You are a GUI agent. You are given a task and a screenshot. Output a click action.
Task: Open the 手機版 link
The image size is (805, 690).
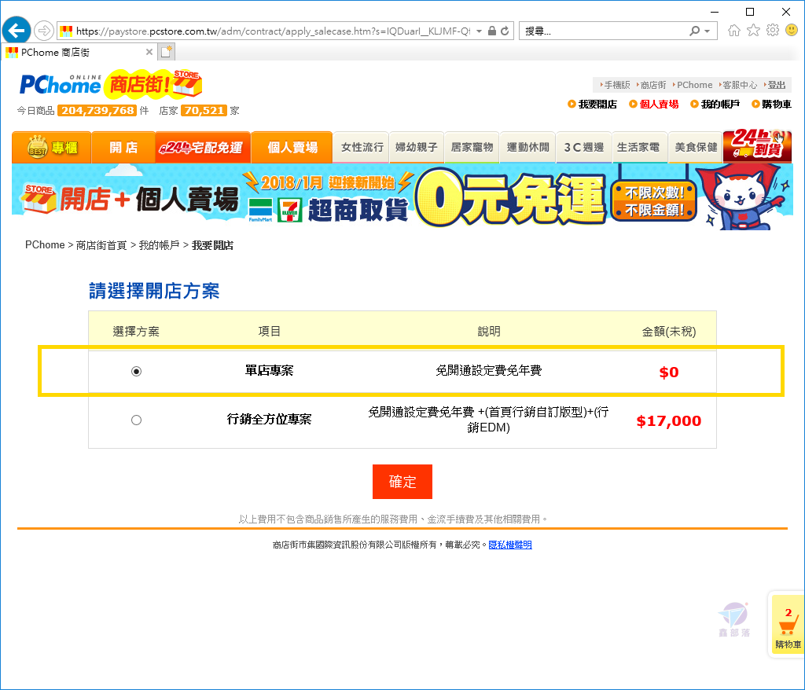click(616, 85)
